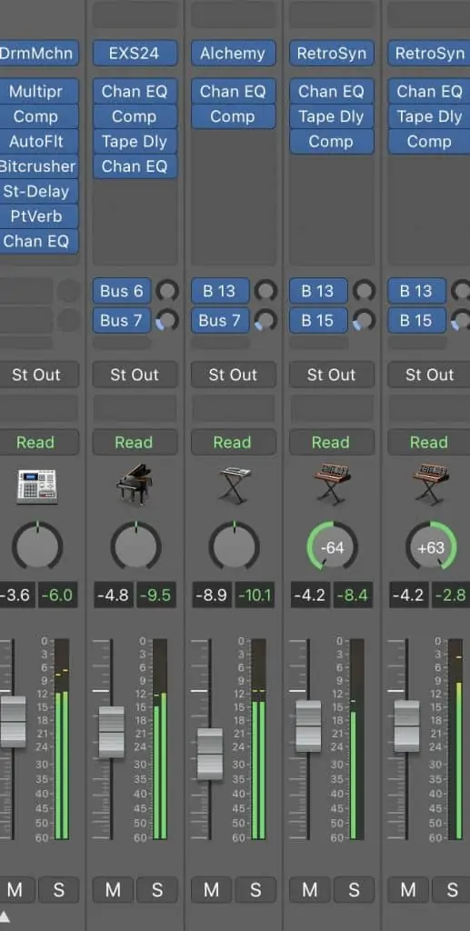Click the Bus 7 send slot on Alchemy

coord(220,321)
